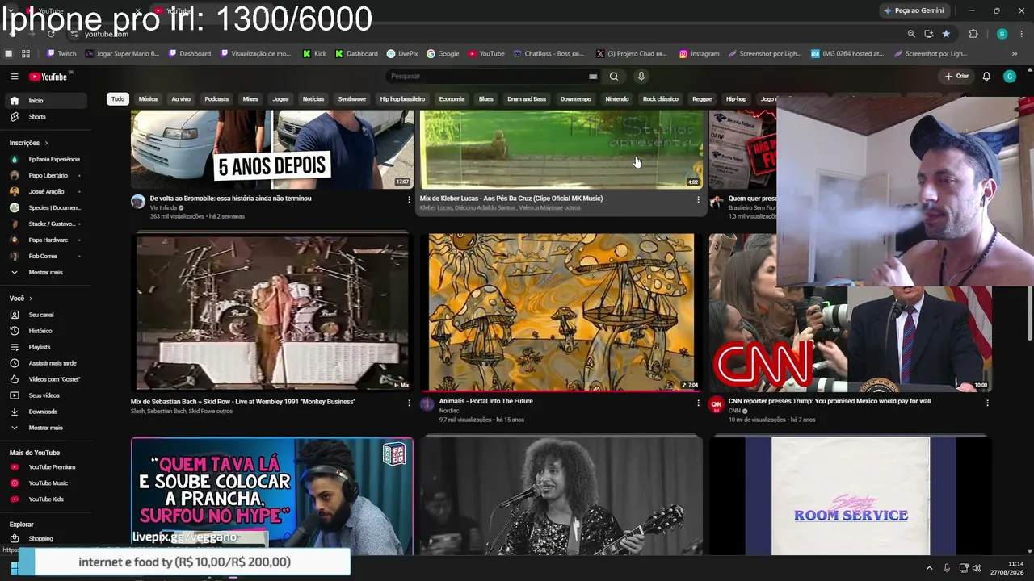Click Peça ao Gemini button

pyautogui.click(x=914, y=10)
